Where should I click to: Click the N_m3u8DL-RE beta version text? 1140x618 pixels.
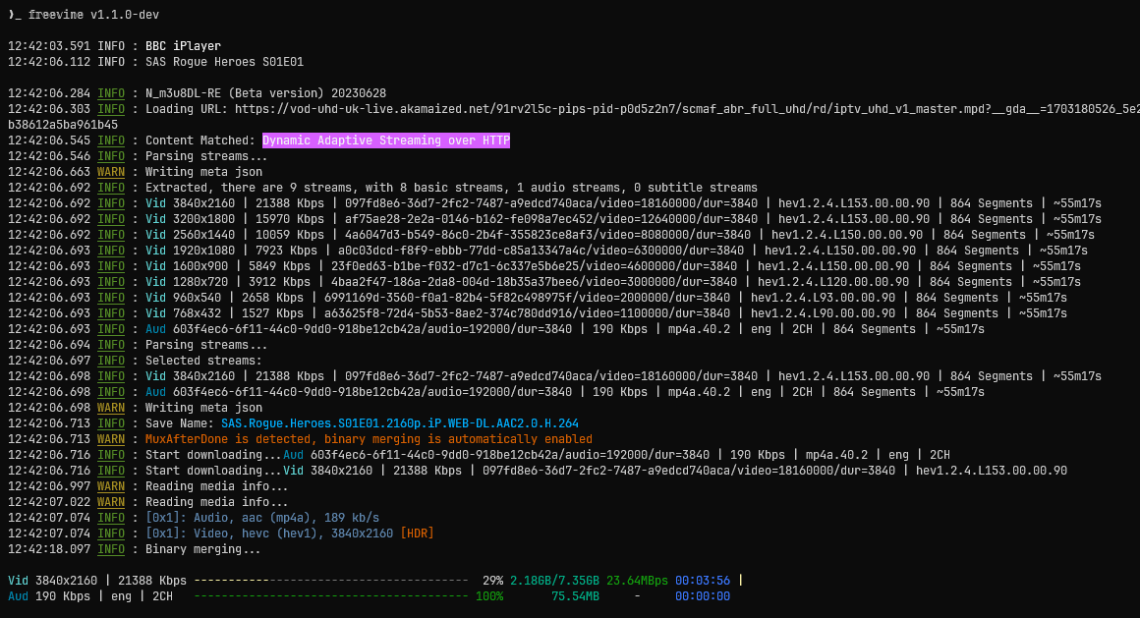pyautogui.click(x=265, y=93)
